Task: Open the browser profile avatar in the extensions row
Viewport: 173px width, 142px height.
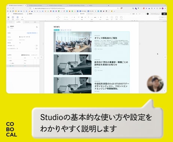Action: (x=162, y=8)
